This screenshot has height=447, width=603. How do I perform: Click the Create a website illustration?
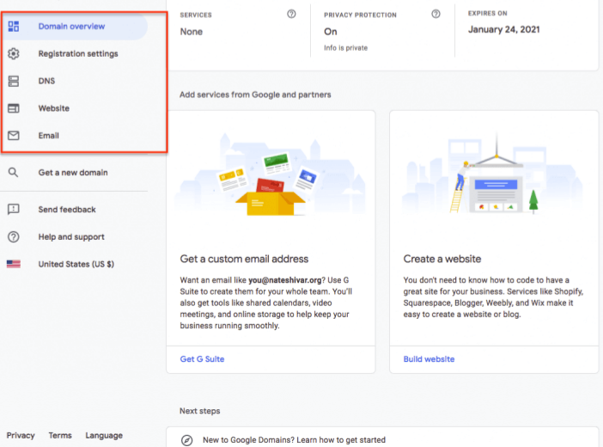coord(494,174)
